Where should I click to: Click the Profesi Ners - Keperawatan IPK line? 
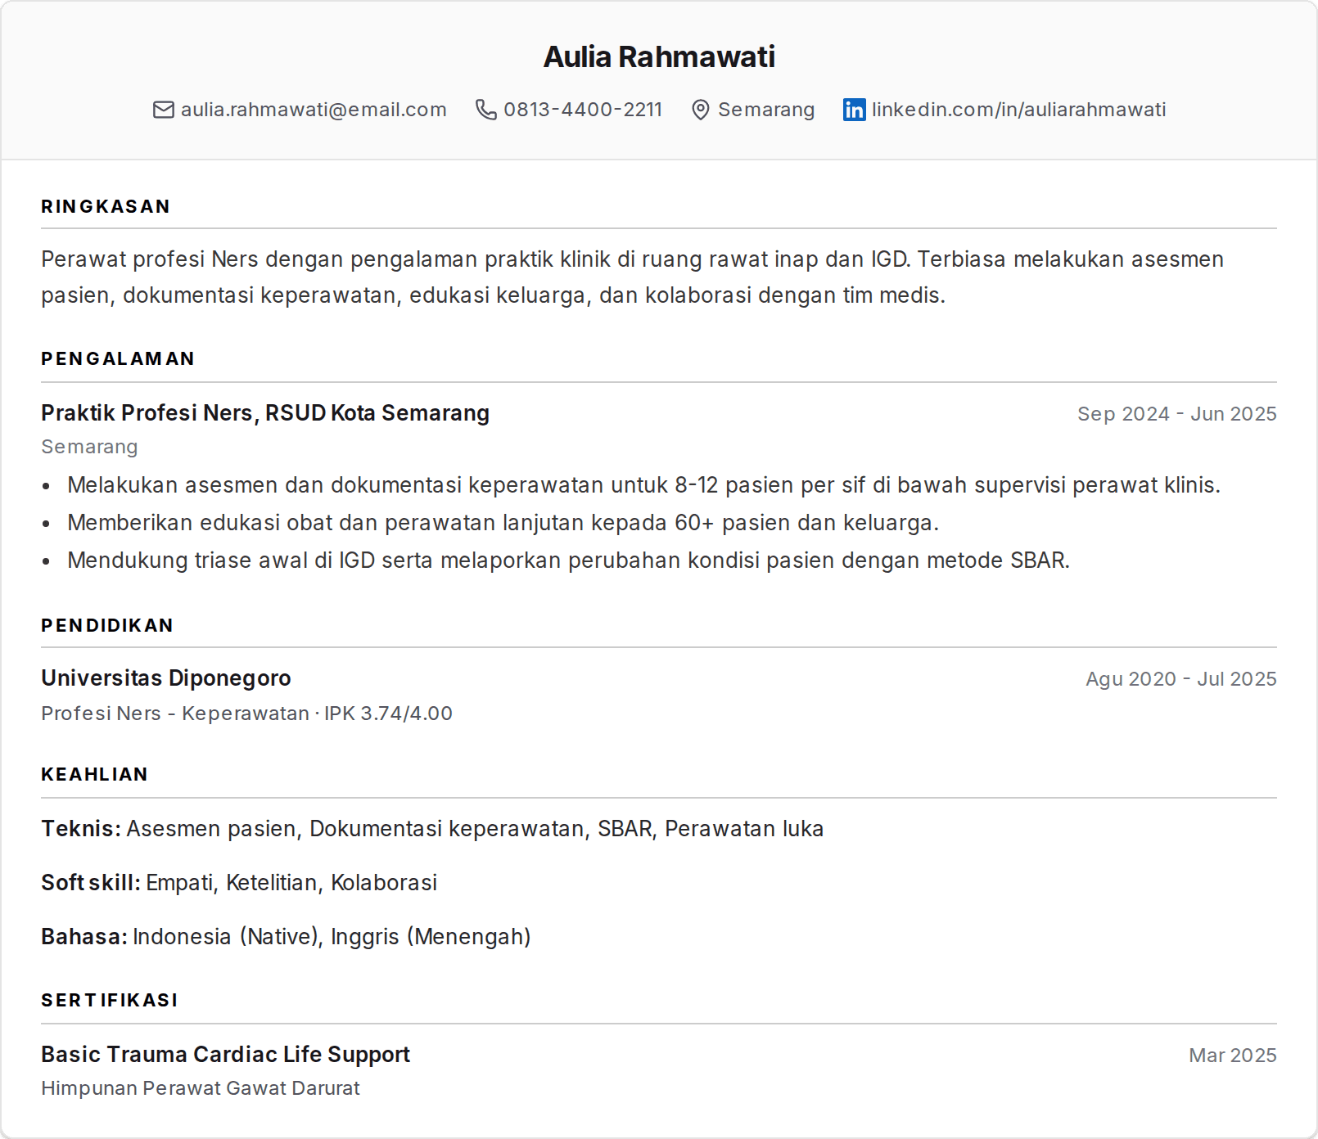click(x=246, y=714)
